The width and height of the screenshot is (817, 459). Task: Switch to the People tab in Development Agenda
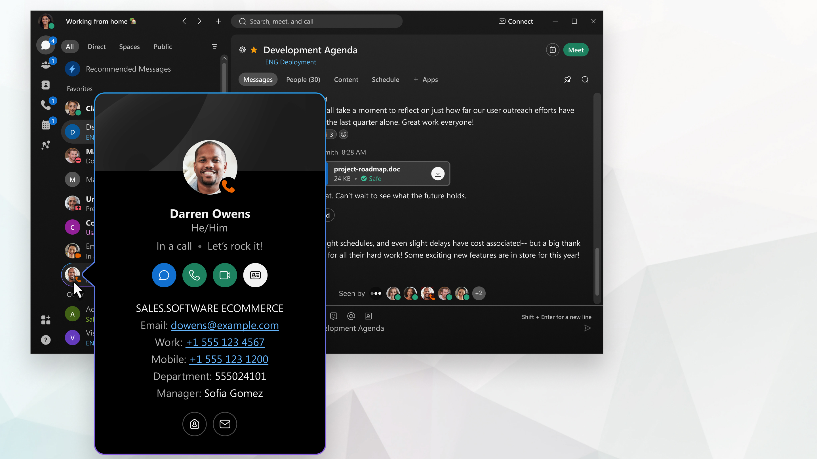tap(303, 79)
